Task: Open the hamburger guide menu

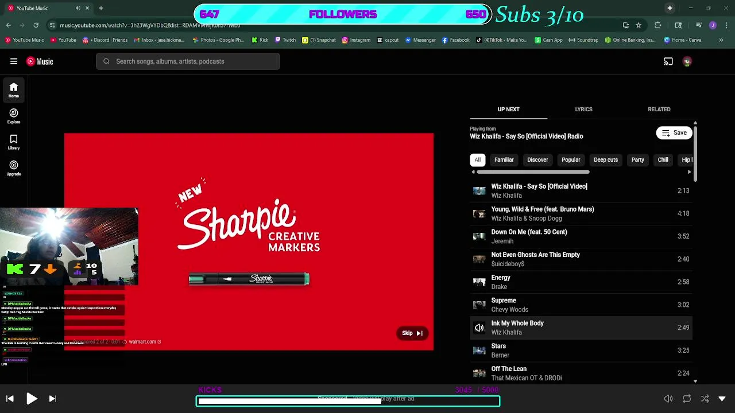Action: 14,61
